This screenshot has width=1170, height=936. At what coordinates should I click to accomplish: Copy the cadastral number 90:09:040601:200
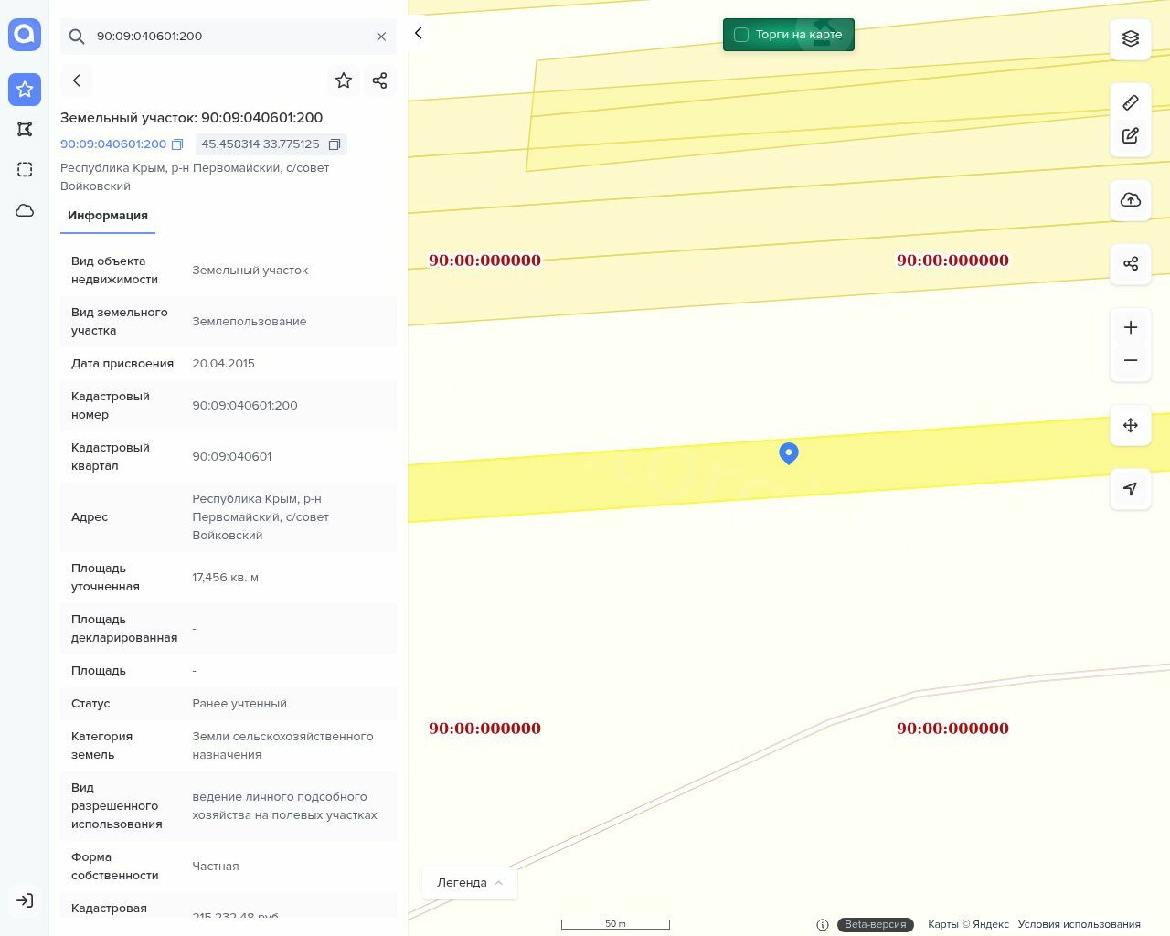click(178, 144)
